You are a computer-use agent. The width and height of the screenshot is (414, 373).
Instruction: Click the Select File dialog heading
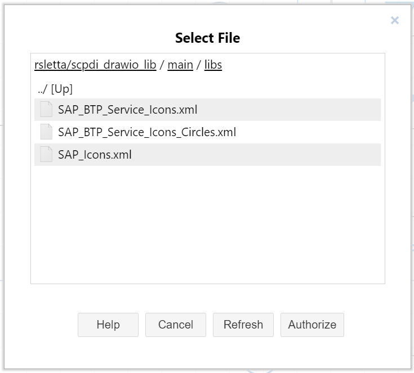pyautogui.click(x=207, y=38)
